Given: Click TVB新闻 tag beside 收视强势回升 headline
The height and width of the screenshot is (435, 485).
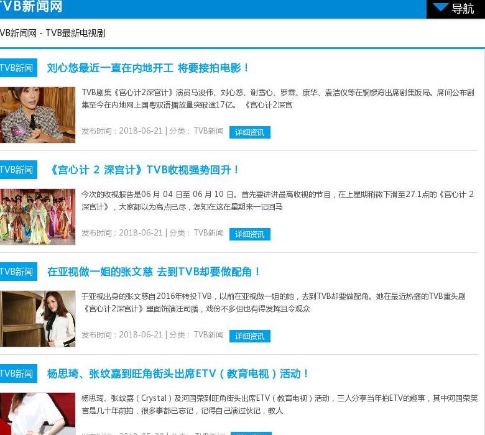Looking at the screenshot, I should 18,170.
